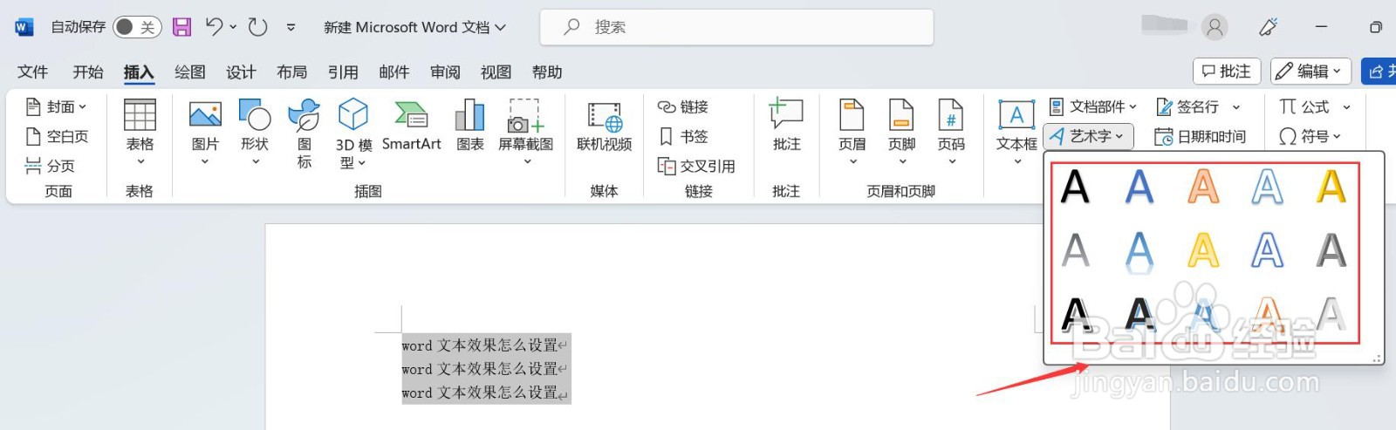Open the 页脚 footer menu
The image size is (1396, 430).
pyautogui.click(x=901, y=133)
